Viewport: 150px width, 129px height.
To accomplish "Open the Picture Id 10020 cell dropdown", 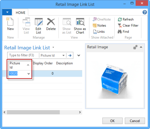I will [28, 74].
